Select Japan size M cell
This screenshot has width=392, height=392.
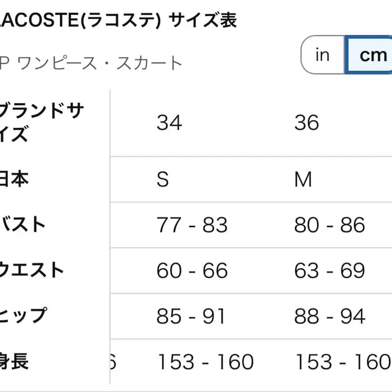[x=305, y=179]
